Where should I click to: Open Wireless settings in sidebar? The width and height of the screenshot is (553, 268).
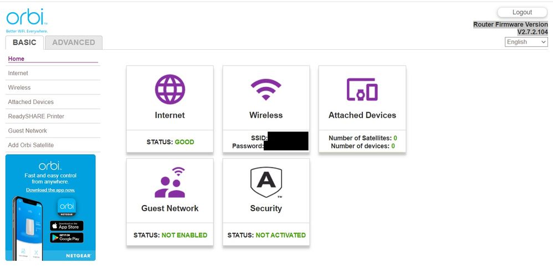coord(19,87)
